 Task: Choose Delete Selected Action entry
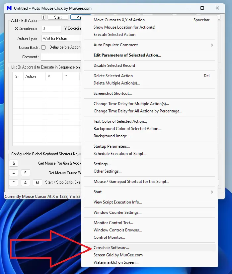click(x=150, y=76)
